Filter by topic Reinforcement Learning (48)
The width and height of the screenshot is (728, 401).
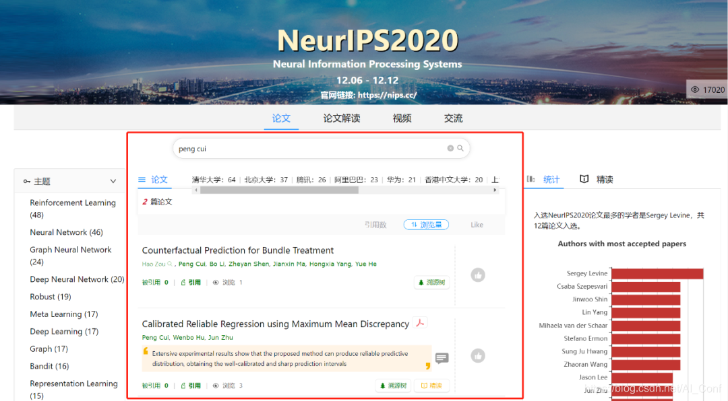tap(72, 209)
